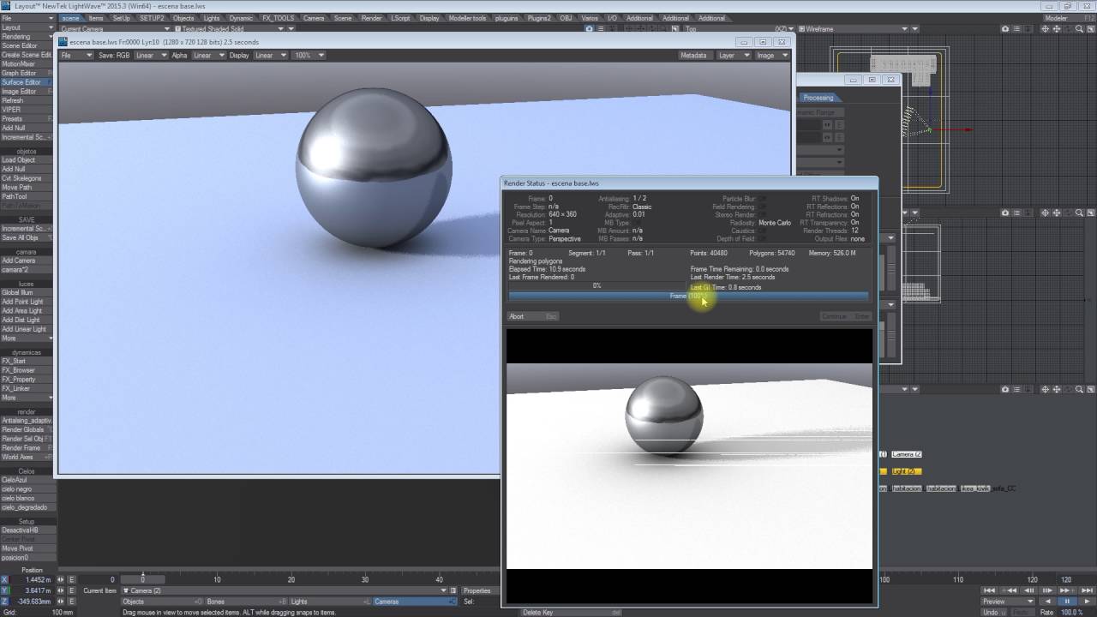Open the File dropdown in image viewer
The height and width of the screenshot is (617, 1097).
tap(76, 56)
